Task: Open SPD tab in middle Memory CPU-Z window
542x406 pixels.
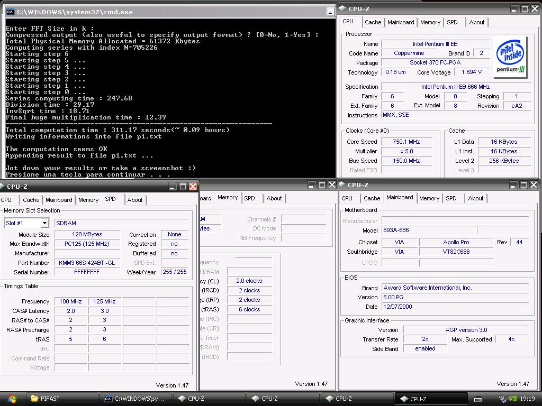Action: (x=249, y=199)
